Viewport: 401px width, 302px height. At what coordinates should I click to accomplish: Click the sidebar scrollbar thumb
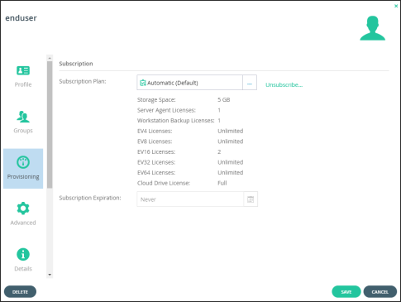50,125
